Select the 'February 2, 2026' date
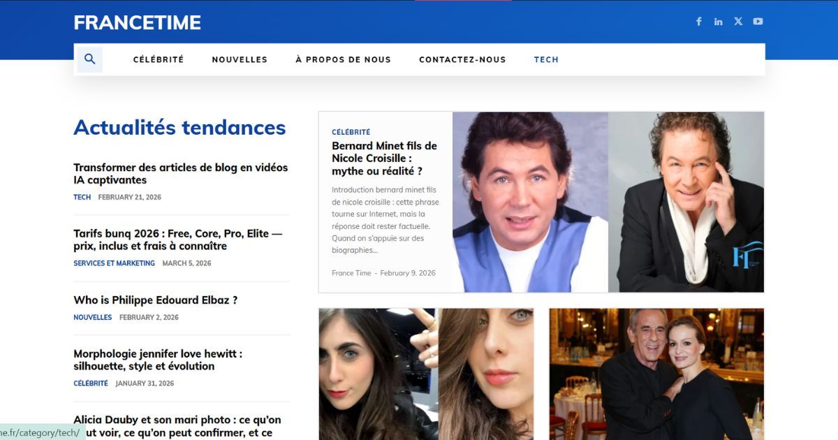This screenshot has width=838, height=440. (149, 317)
